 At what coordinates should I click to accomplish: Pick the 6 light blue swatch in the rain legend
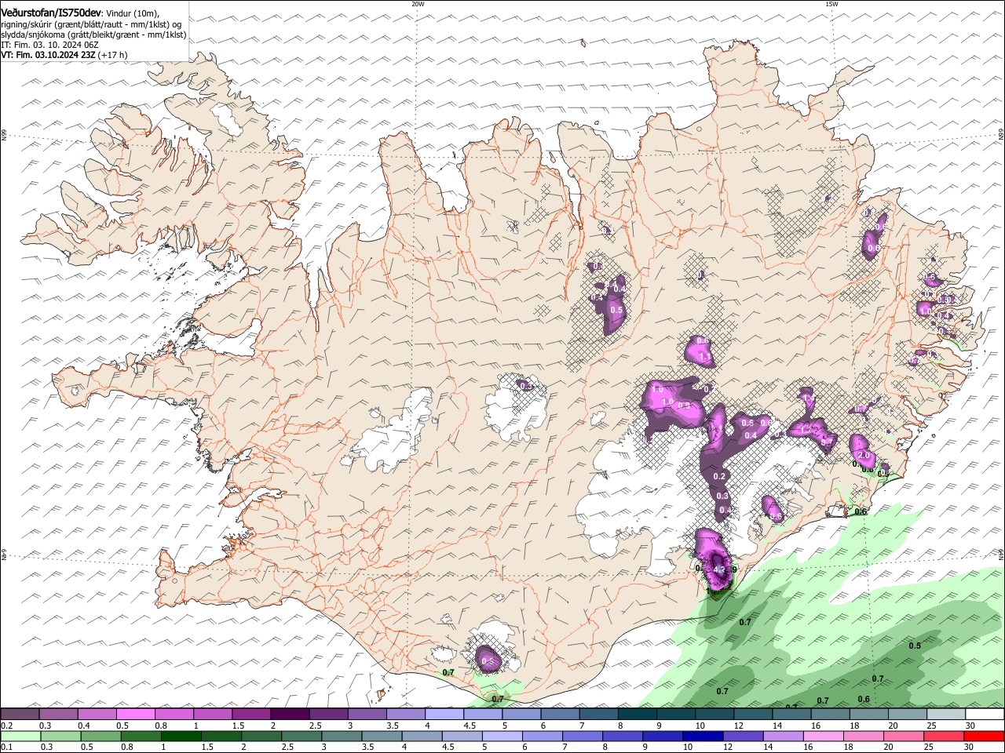[542, 736]
